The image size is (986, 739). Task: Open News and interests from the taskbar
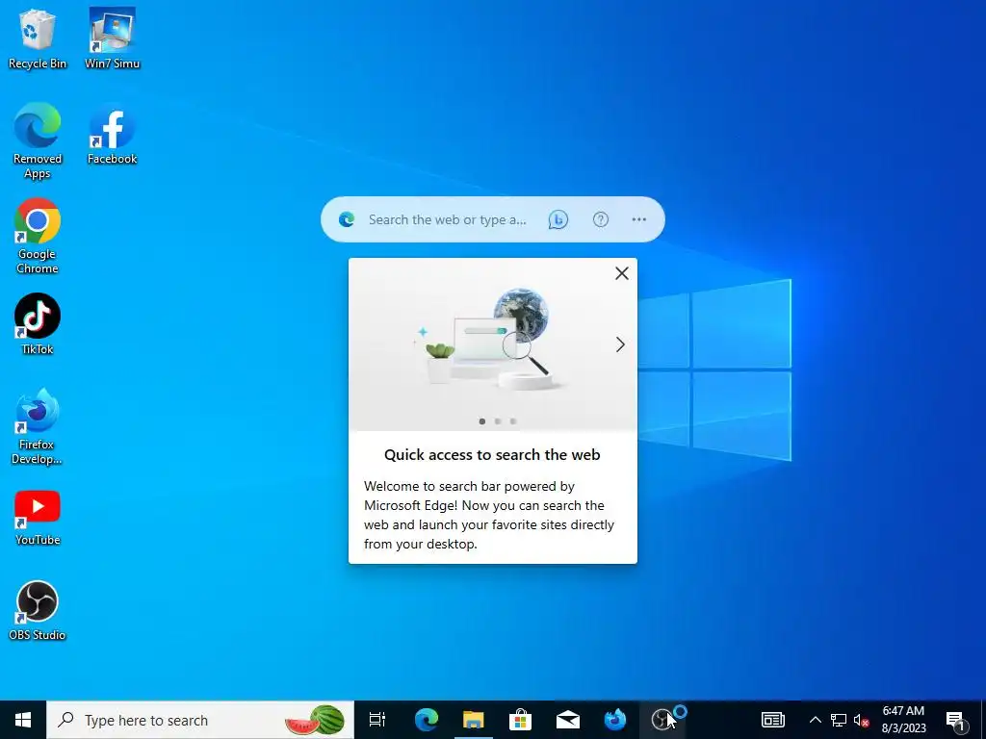click(x=773, y=720)
